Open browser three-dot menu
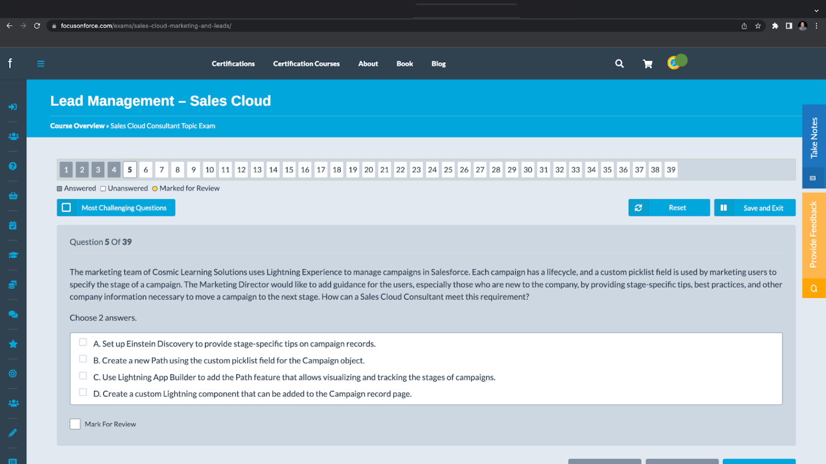The width and height of the screenshot is (826, 464). [816, 26]
